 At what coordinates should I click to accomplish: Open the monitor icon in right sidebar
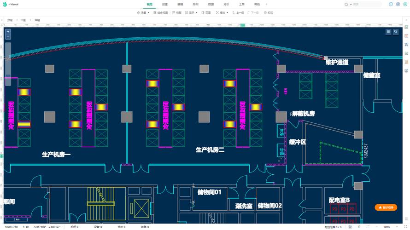coord(406,71)
